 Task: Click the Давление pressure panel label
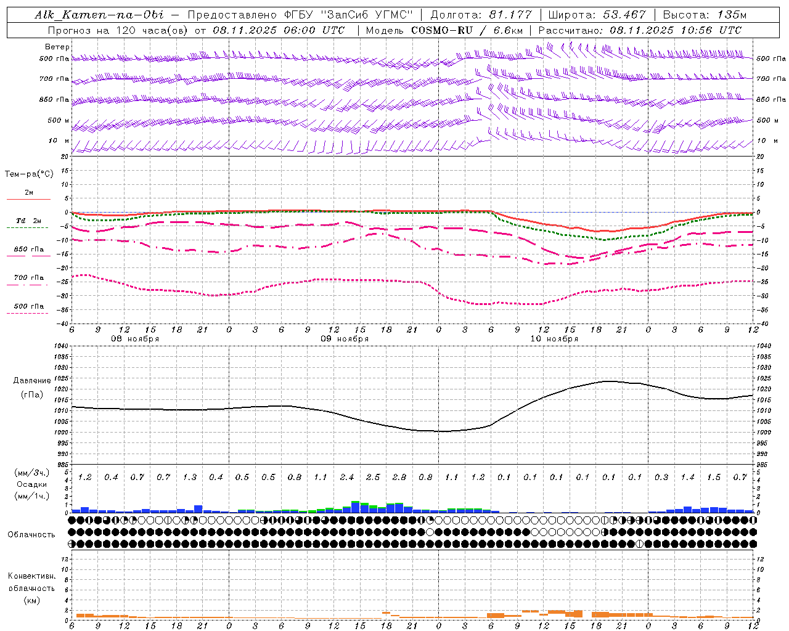31,381
